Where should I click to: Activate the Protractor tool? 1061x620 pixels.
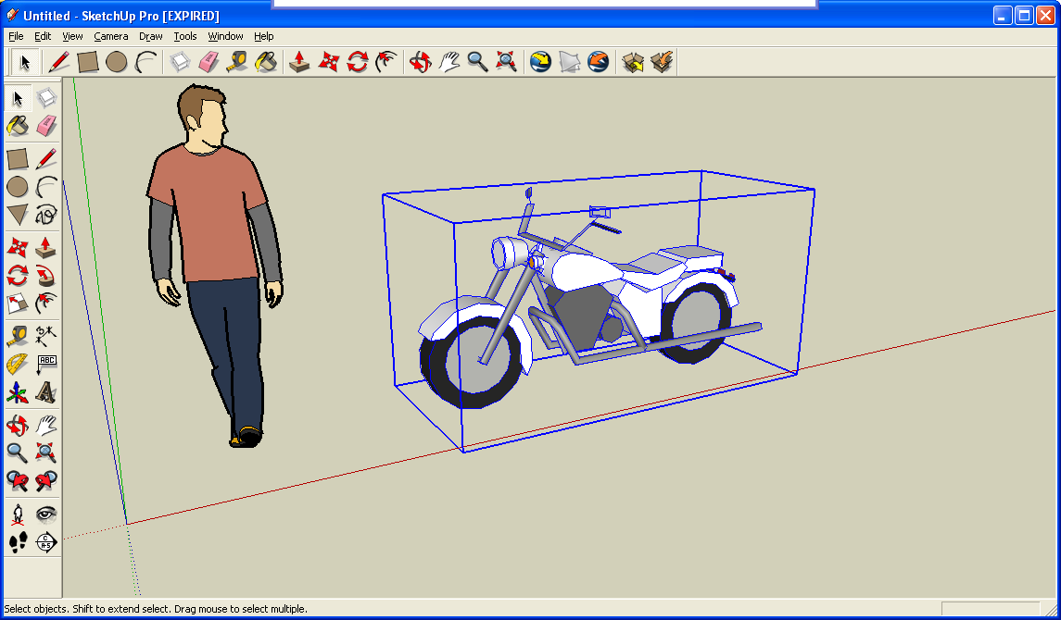click(17, 364)
